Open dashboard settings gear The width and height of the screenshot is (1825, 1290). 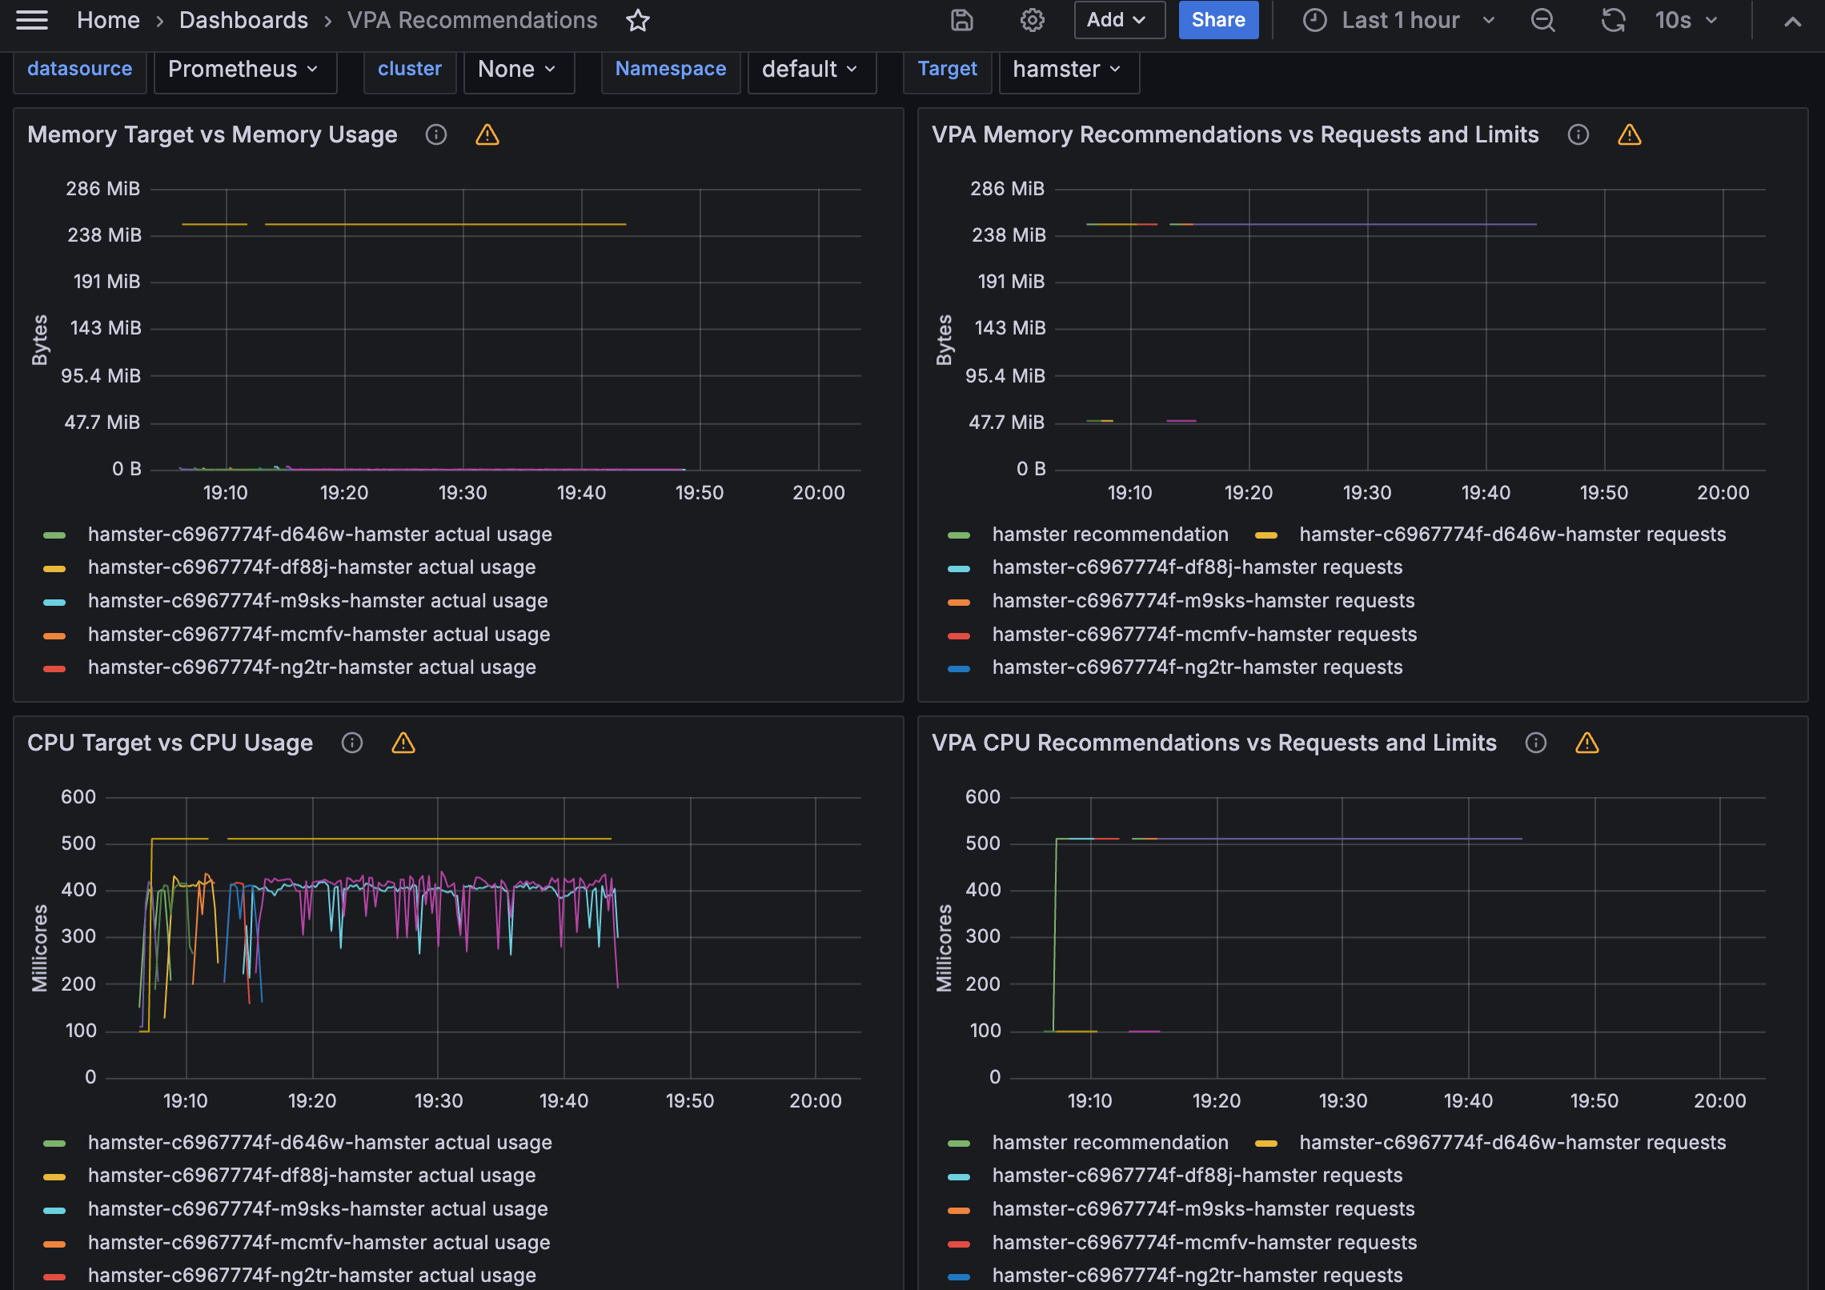(x=1032, y=20)
